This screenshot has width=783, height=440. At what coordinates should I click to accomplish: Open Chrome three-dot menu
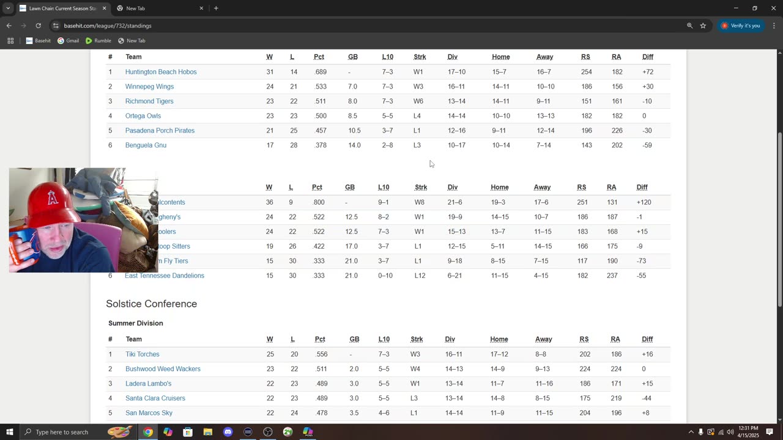[774, 26]
